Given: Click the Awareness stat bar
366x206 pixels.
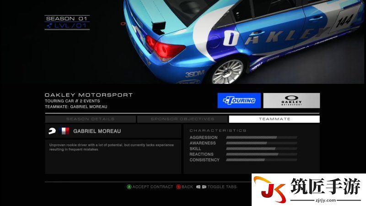Looking at the screenshot, I should pyautogui.click(x=261, y=143).
